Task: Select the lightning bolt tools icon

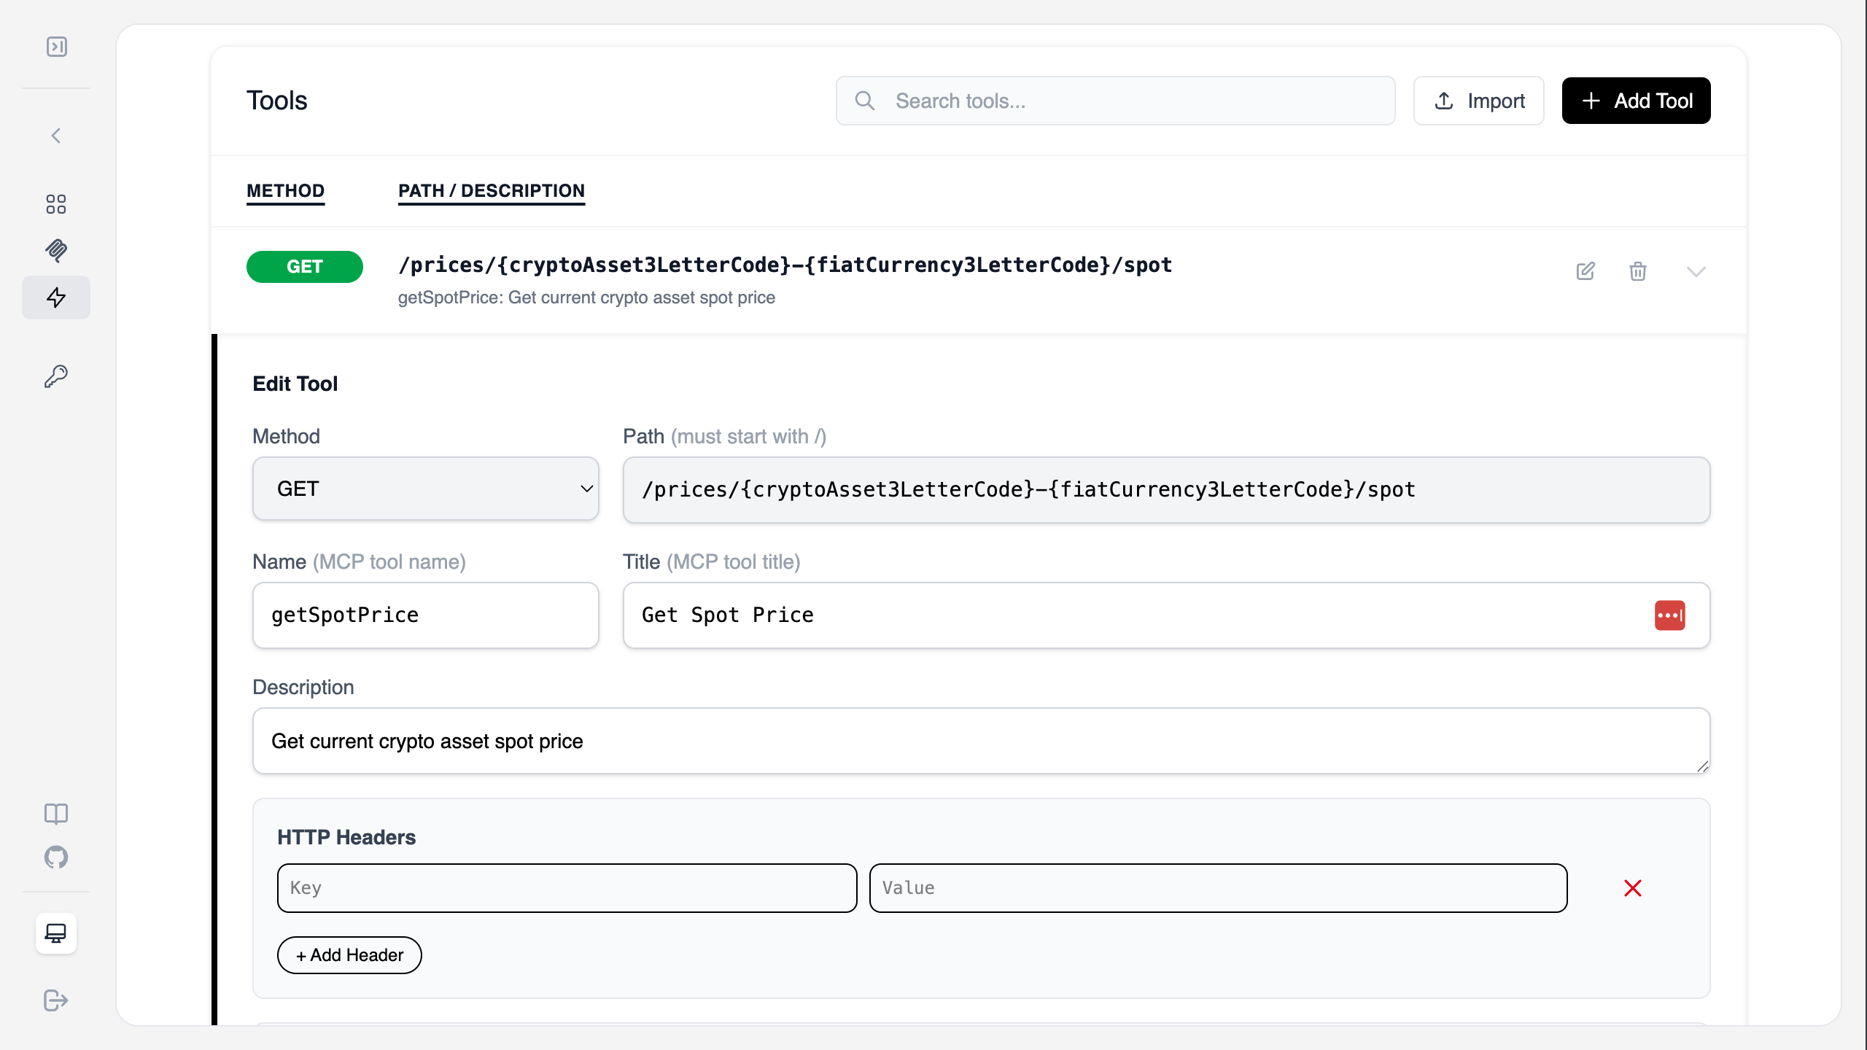Action: pos(56,297)
